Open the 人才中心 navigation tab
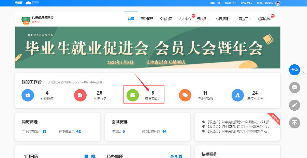The image size is (307, 158). coord(185,19)
